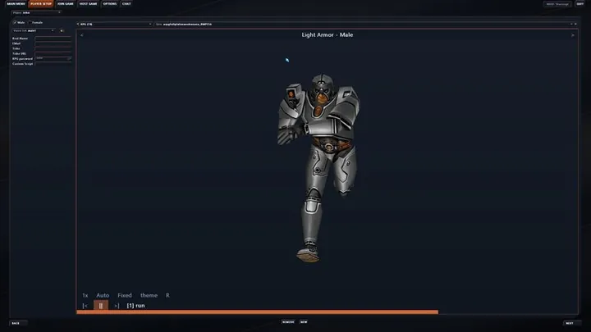Click the REMOVE button at bottom
Viewport: 591px width, 332px height.
coord(288,322)
